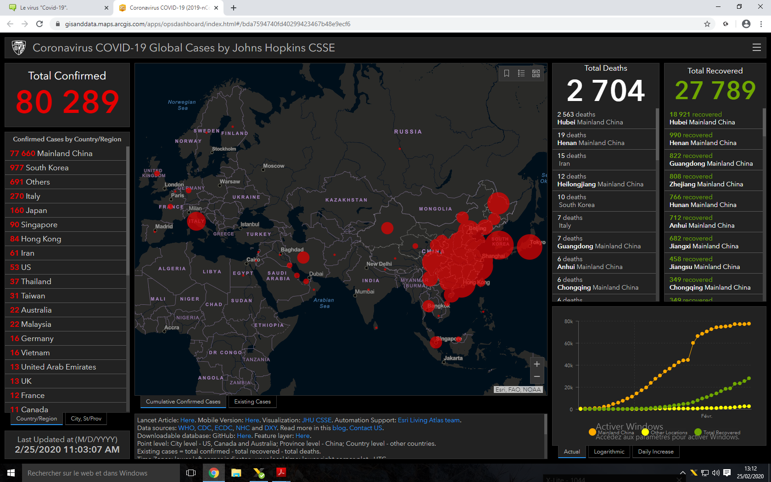
Task: Open the Adobe Acrobat taskbar icon
Action: pos(281,473)
